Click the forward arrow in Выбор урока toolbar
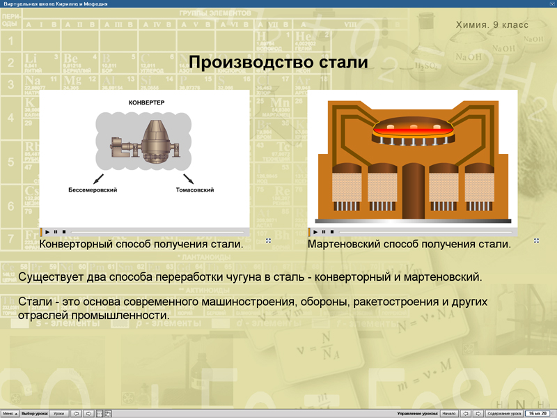Viewport: 557px width, 418px height. [x=89, y=412]
